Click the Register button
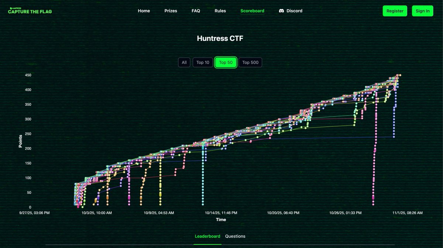The height and width of the screenshot is (248, 443). pyautogui.click(x=395, y=11)
